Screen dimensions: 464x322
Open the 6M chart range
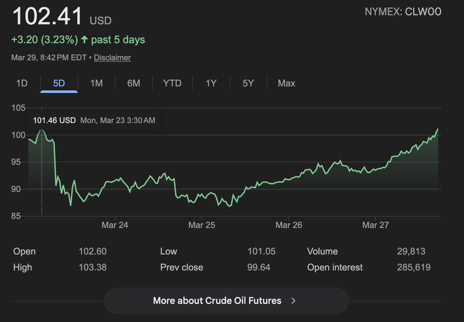(134, 83)
